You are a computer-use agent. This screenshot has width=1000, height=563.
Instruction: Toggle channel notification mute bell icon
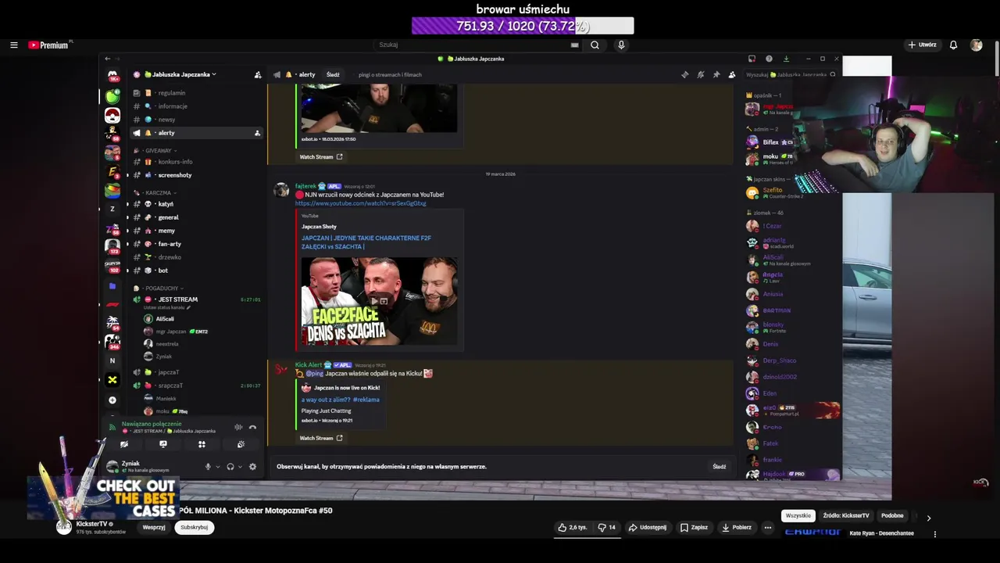[701, 74]
